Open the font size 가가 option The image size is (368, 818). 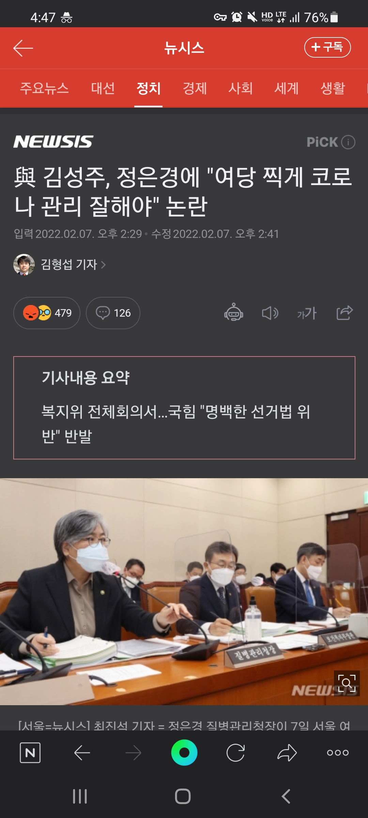click(307, 313)
